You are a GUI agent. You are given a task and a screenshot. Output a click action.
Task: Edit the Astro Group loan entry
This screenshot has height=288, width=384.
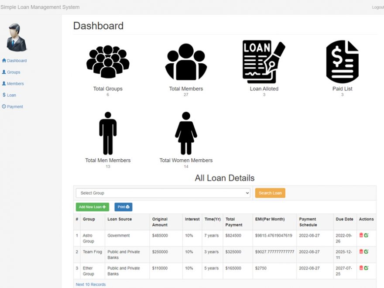coord(367,235)
